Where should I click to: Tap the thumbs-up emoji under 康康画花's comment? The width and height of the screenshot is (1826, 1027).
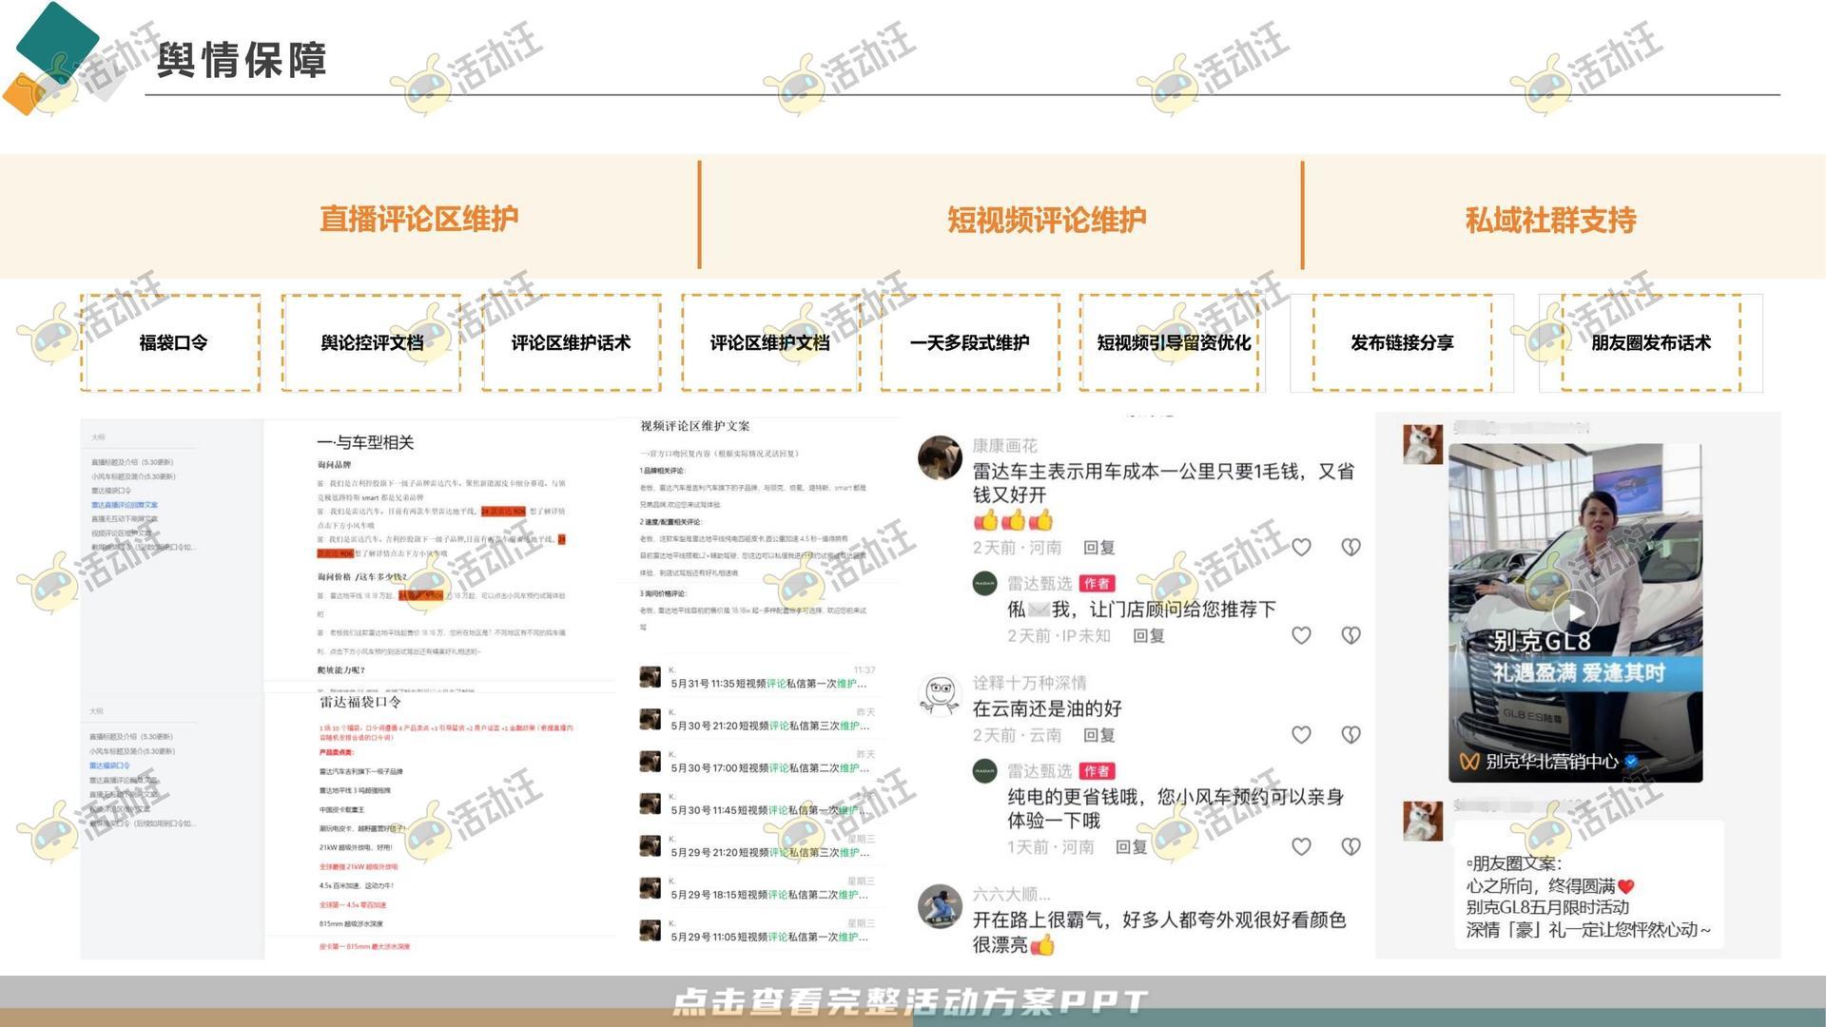click(x=987, y=521)
